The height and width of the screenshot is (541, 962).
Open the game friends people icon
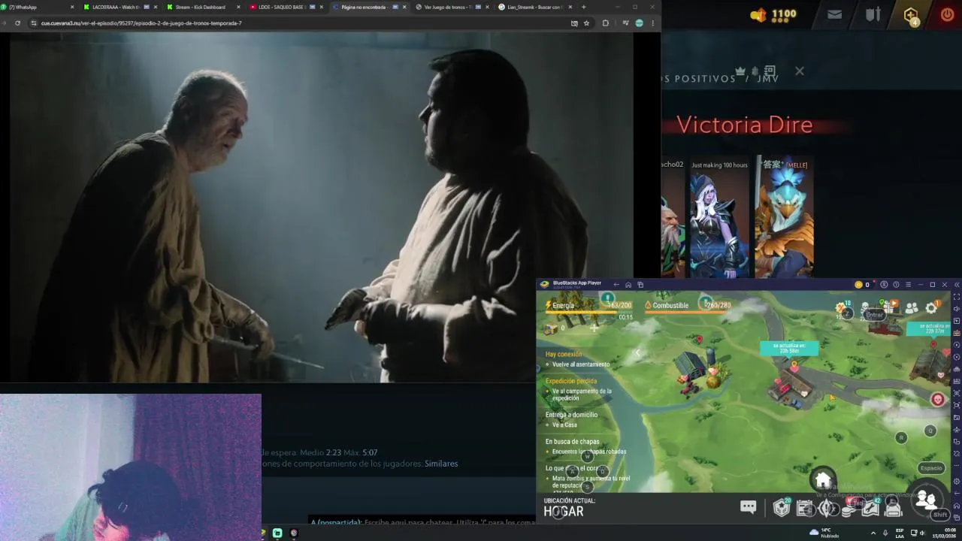[x=912, y=308]
